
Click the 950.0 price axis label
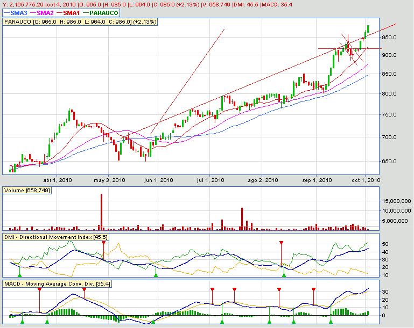(389, 38)
